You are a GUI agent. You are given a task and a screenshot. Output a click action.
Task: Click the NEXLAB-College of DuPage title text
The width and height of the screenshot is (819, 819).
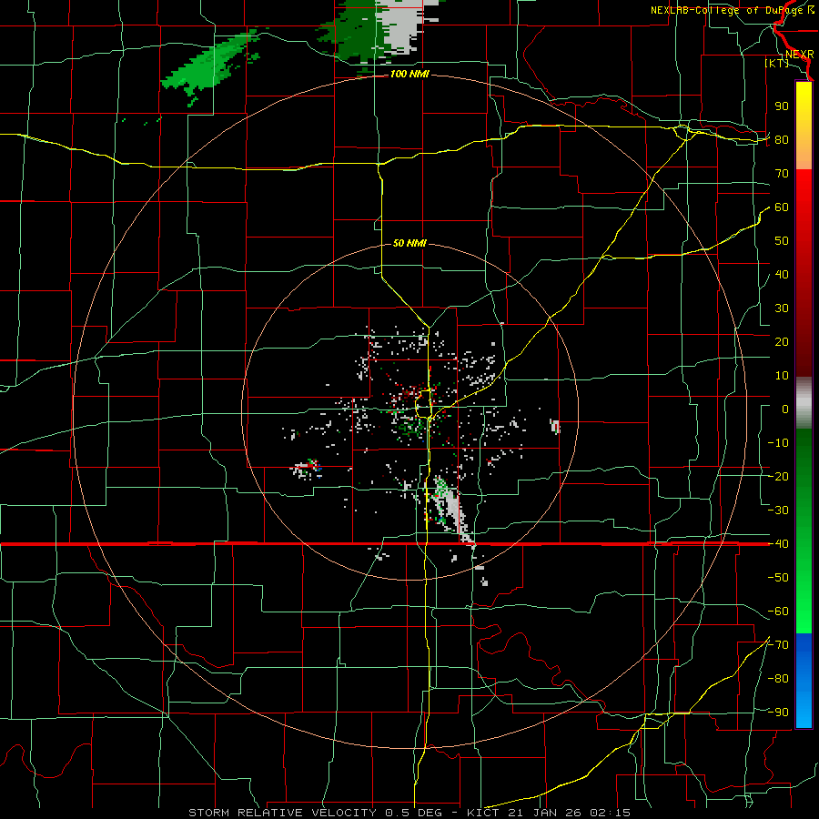click(x=732, y=10)
